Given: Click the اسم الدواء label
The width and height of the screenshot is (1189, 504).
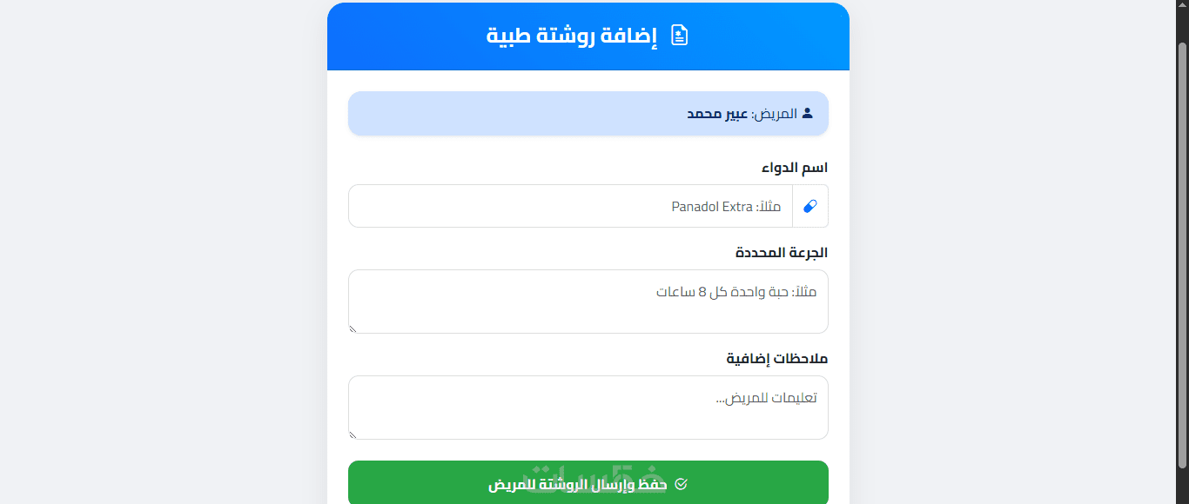Looking at the screenshot, I should click(795, 167).
